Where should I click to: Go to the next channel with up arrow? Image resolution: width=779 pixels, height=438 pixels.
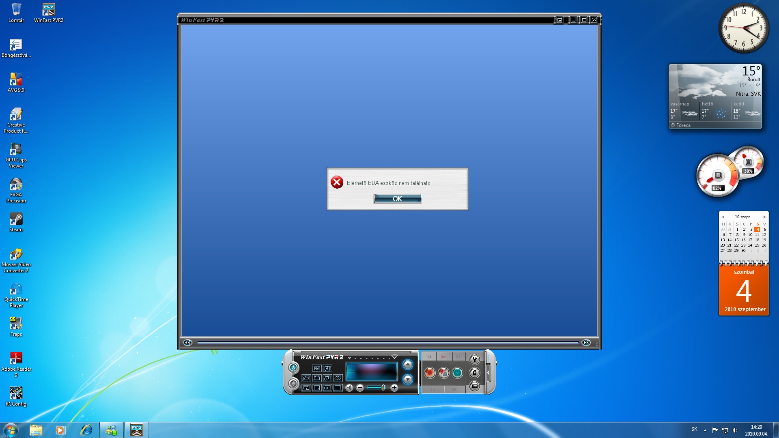[408, 365]
